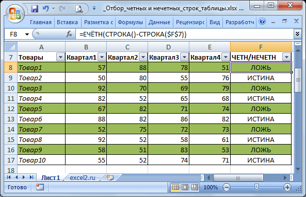This screenshot has width=306, height=197.
Task: Click the vertical scroll up arrow
Action: (x=298, y=50)
